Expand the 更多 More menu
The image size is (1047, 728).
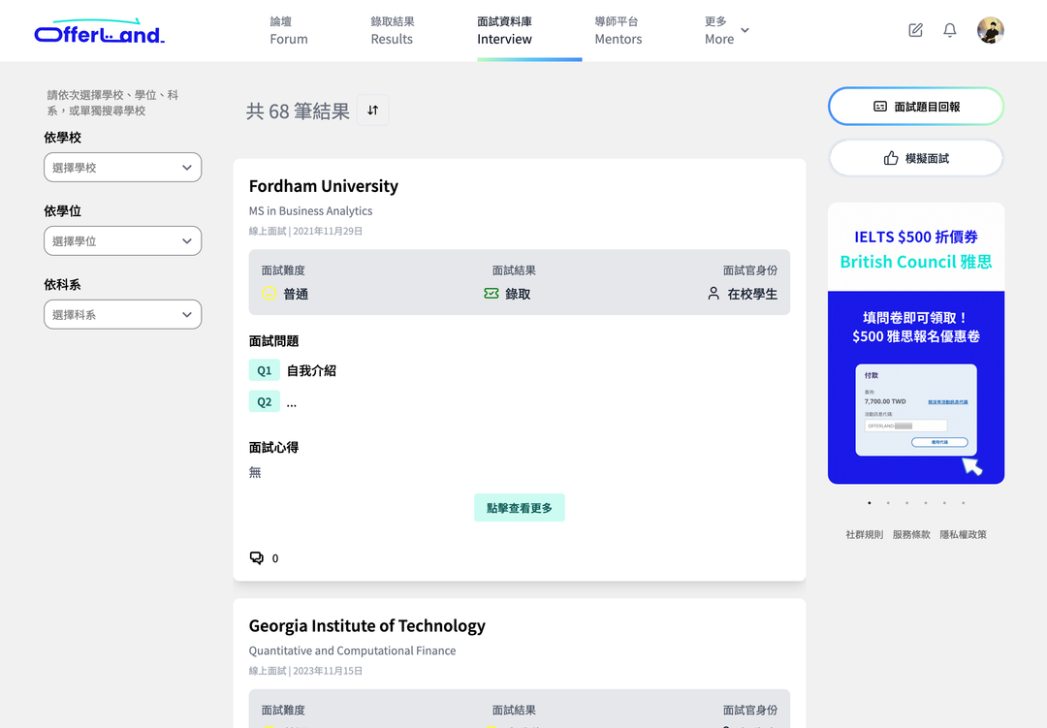[x=727, y=31]
